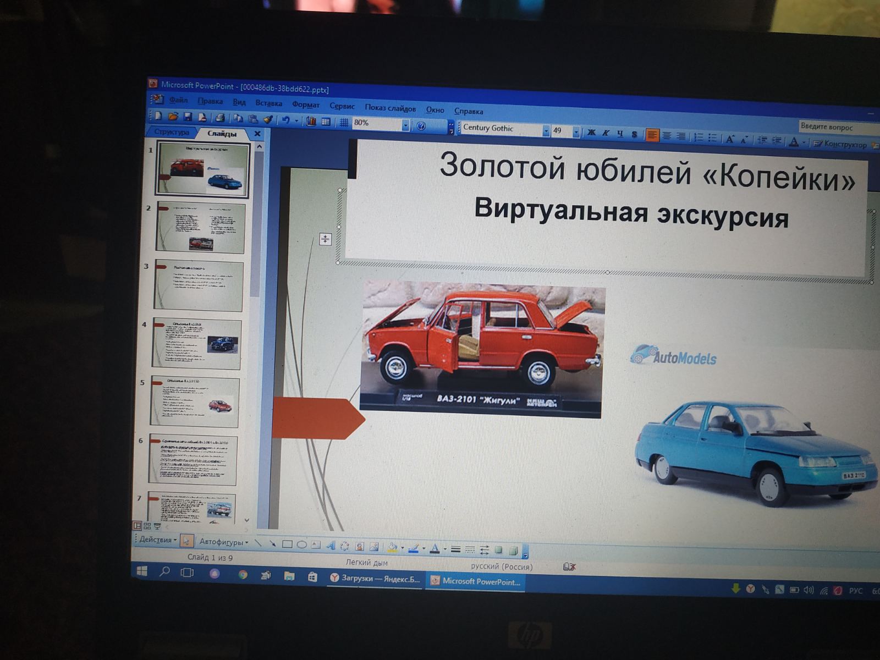Apply numbered list formatting
The height and width of the screenshot is (660, 880).
pyautogui.click(x=698, y=137)
